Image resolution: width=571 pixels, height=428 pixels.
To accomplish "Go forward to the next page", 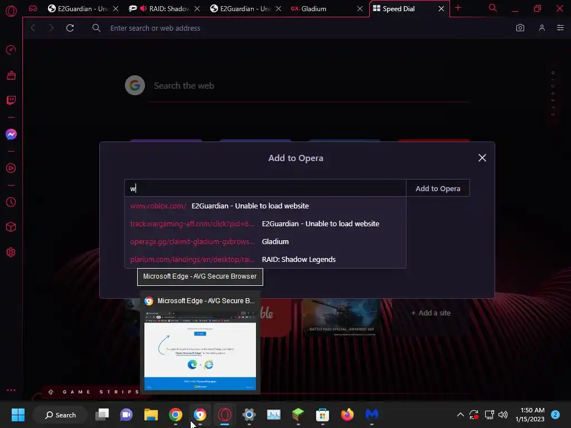I will point(51,28).
